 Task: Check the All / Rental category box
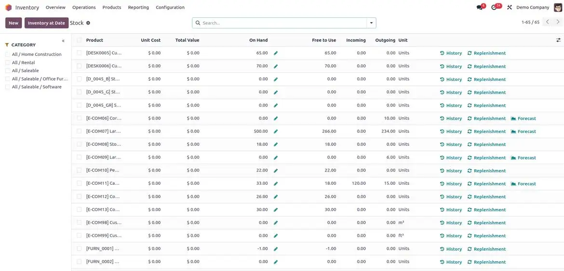pos(8,63)
